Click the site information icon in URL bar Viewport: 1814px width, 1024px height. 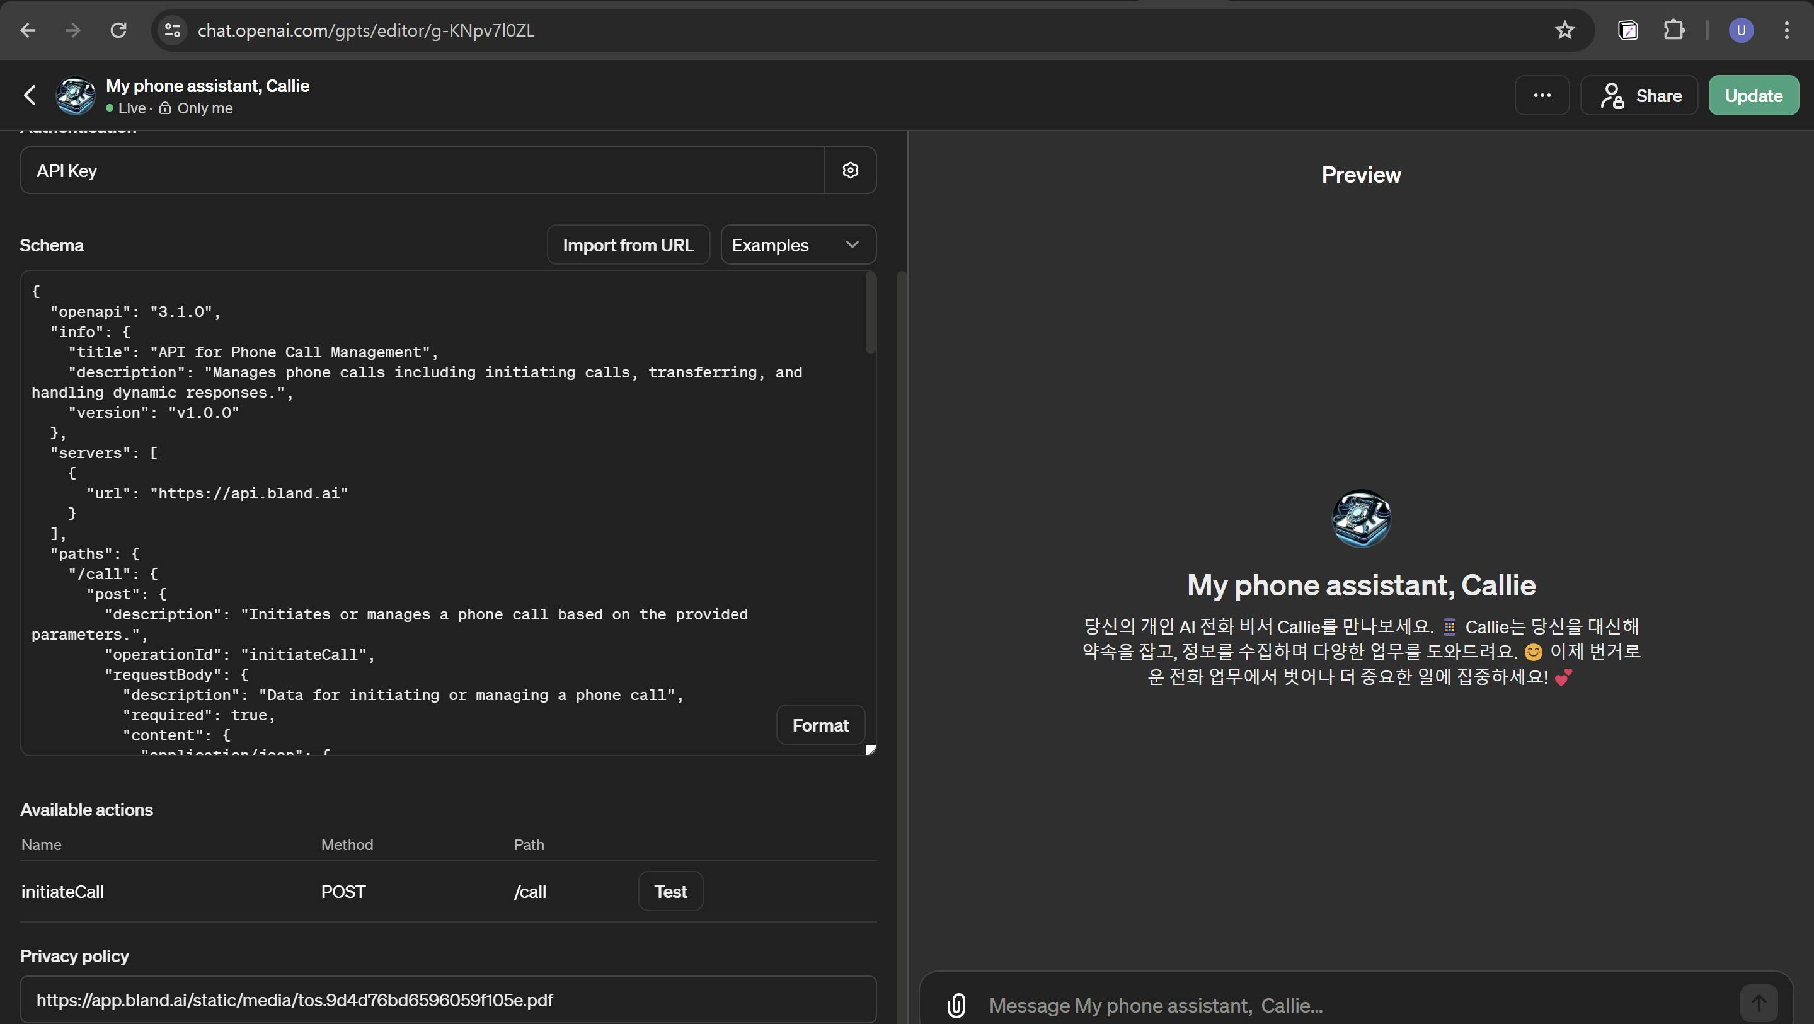point(173,30)
